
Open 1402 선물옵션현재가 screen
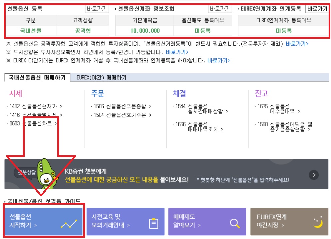(35, 106)
